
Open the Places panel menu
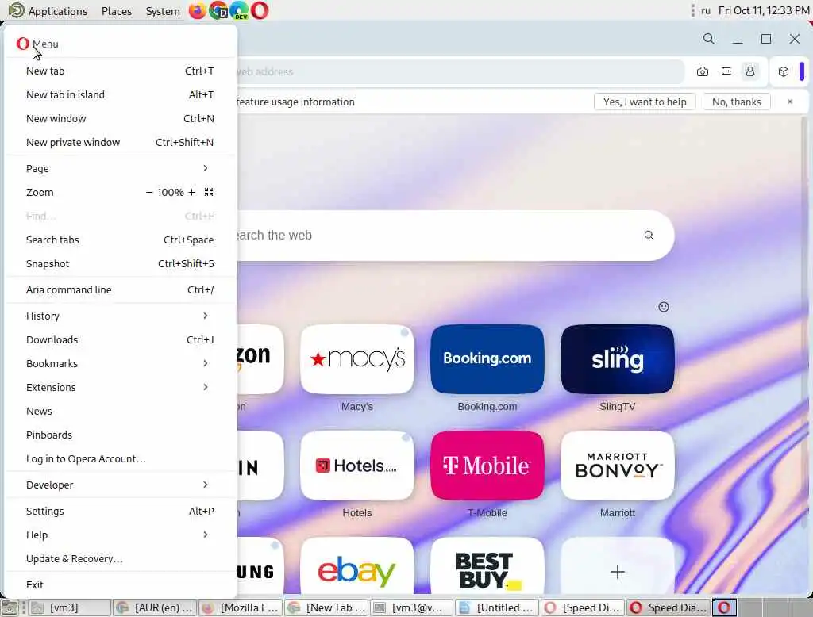tap(117, 11)
